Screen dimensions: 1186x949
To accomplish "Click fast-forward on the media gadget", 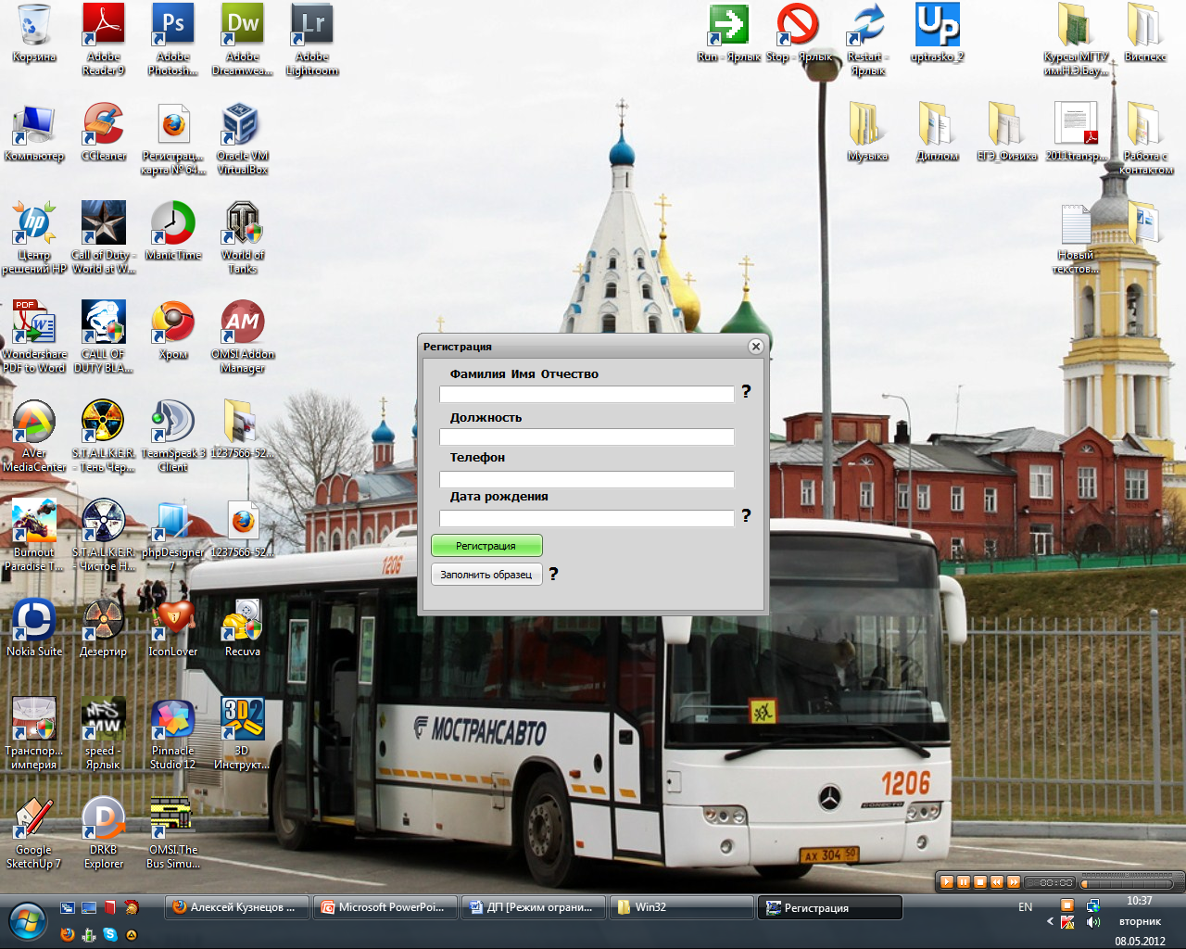I will pyautogui.click(x=1014, y=882).
